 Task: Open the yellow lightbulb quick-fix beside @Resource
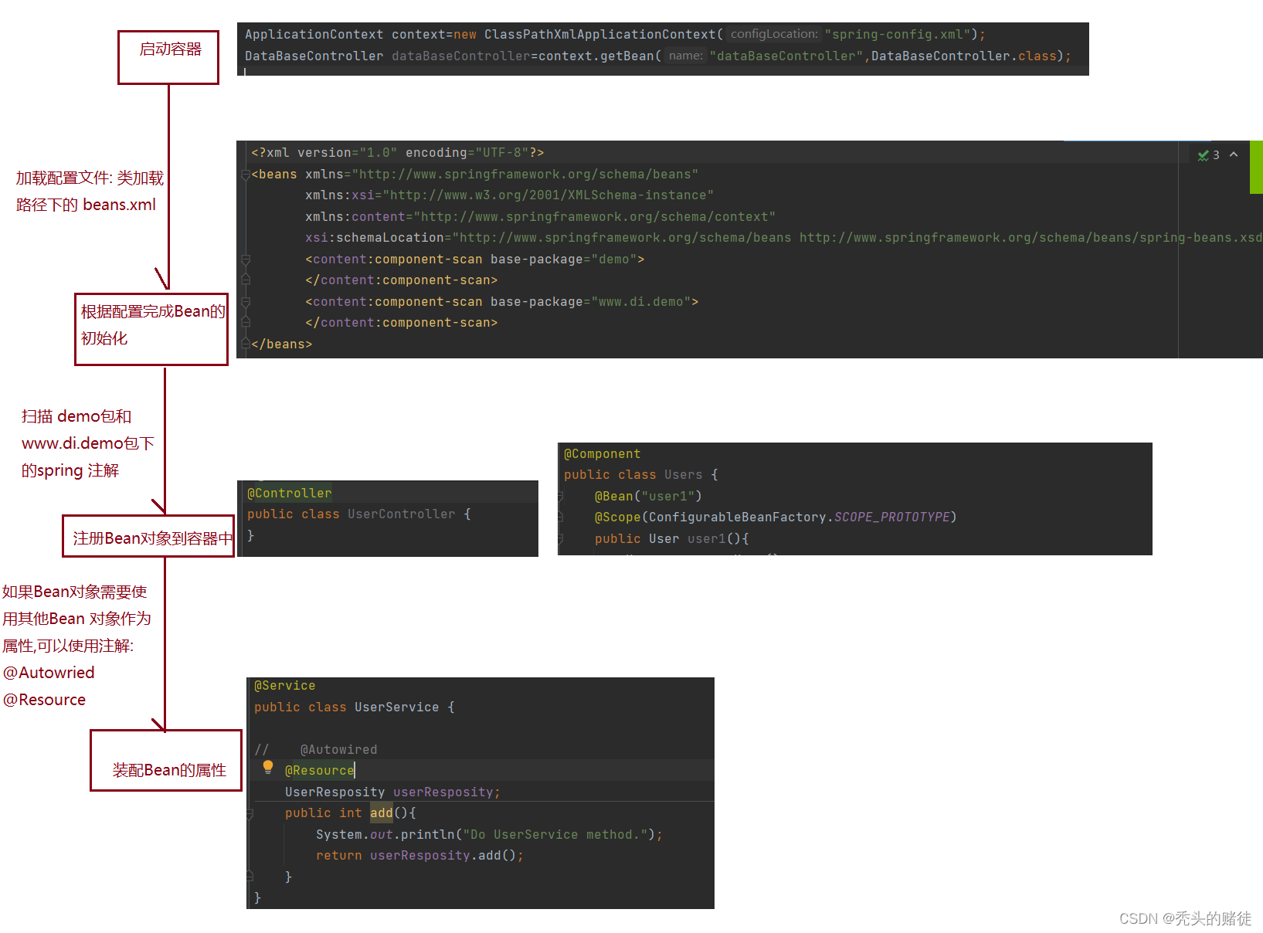(268, 767)
